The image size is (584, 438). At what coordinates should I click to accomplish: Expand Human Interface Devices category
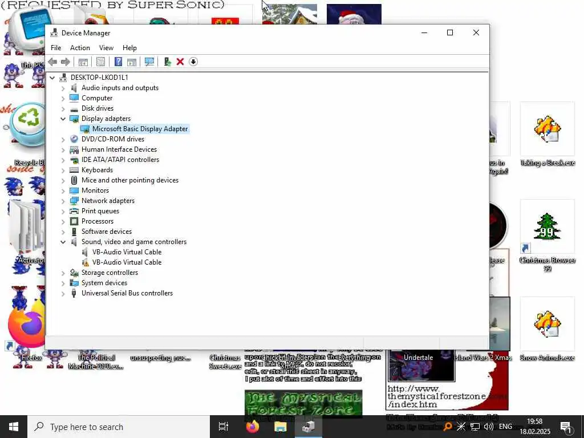tap(63, 149)
